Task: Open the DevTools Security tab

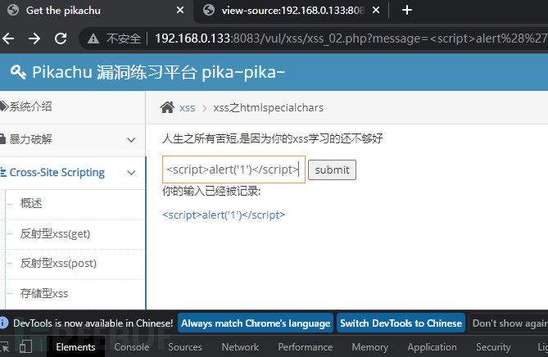Action: coord(493,347)
